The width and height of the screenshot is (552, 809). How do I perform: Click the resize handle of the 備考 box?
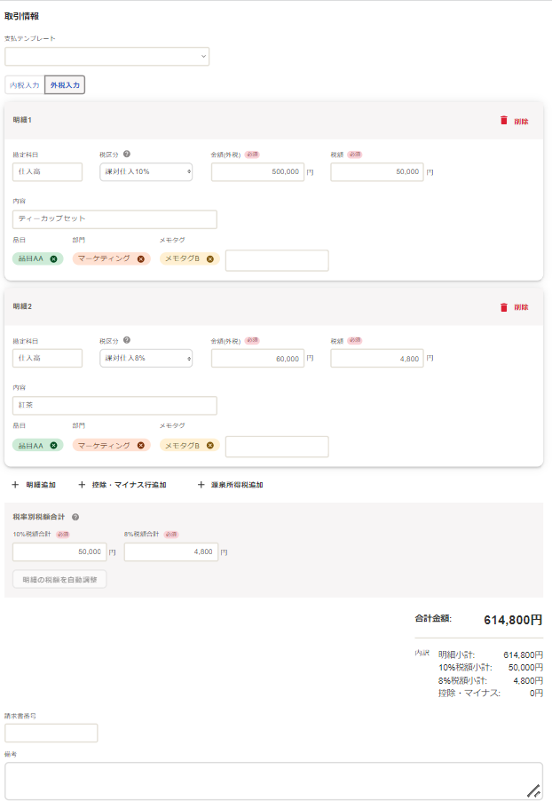tap(533, 791)
